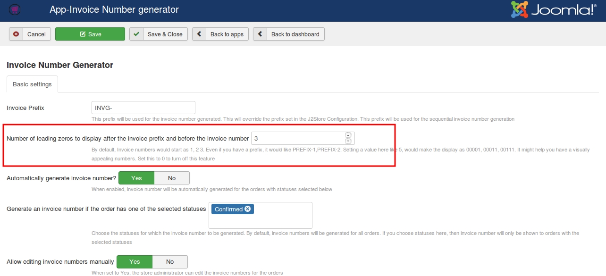Viewport: 606px width, 276px height.
Task: Click the checkmark icon on Save & Close
Action: [x=136, y=34]
